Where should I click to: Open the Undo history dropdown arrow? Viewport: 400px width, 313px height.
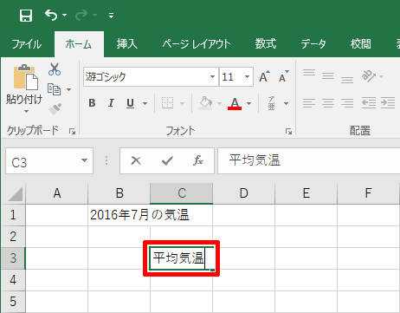[64, 16]
